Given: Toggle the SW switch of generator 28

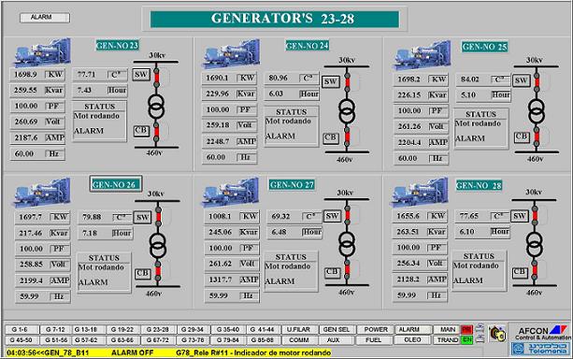Looking at the screenshot, I should pos(519,216).
